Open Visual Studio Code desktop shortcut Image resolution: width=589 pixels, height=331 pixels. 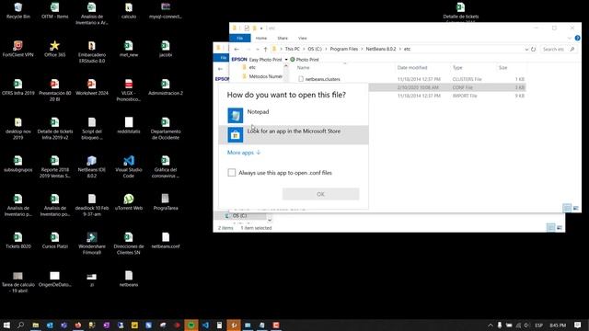[129, 166]
